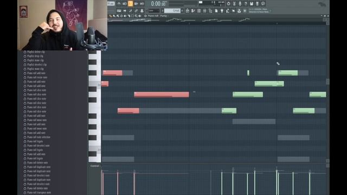Screen dimensions: 347x195
Task: Click the arrow beside pattern selector
Action: point(182,11)
